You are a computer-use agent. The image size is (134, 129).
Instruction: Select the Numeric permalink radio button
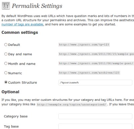(6, 73)
